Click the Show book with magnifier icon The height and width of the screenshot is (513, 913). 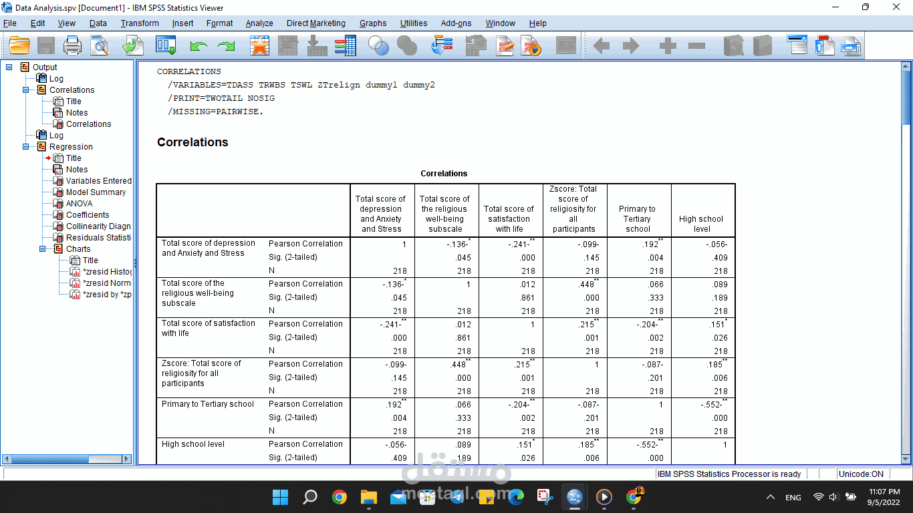coord(734,45)
